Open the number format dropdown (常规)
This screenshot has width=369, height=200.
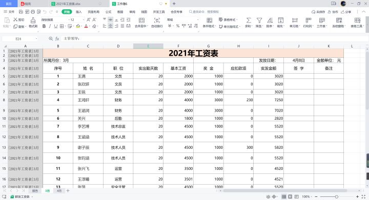[x=198, y=20]
